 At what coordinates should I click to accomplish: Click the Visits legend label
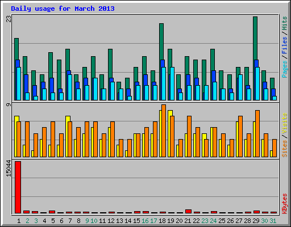[284, 123]
